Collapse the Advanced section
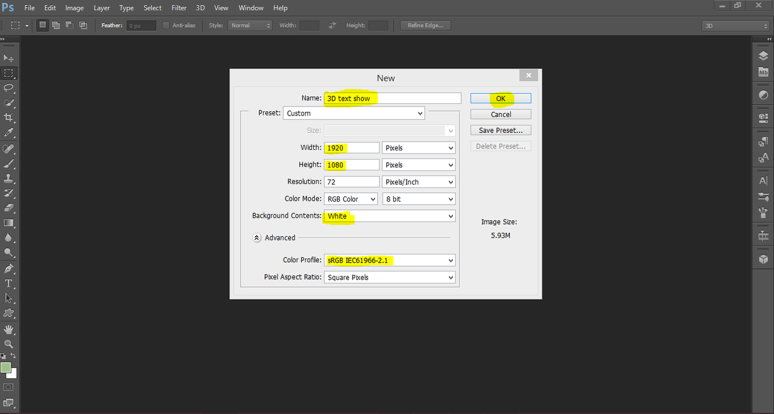774x414 pixels. (x=257, y=238)
